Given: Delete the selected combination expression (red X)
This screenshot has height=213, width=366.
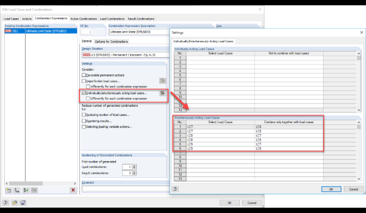Looking at the screenshot, I should click(x=73, y=190).
